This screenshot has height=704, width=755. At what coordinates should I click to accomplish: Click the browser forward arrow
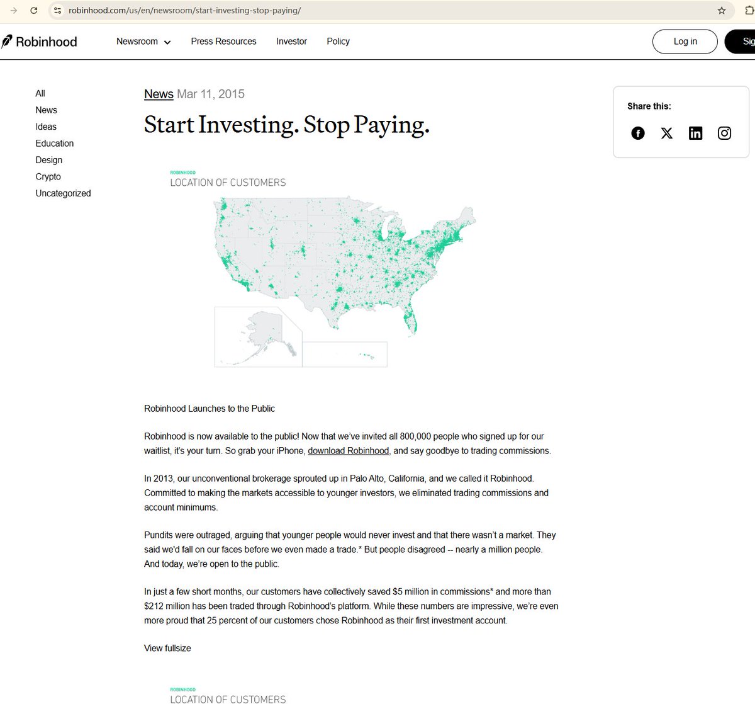[x=14, y=11]
